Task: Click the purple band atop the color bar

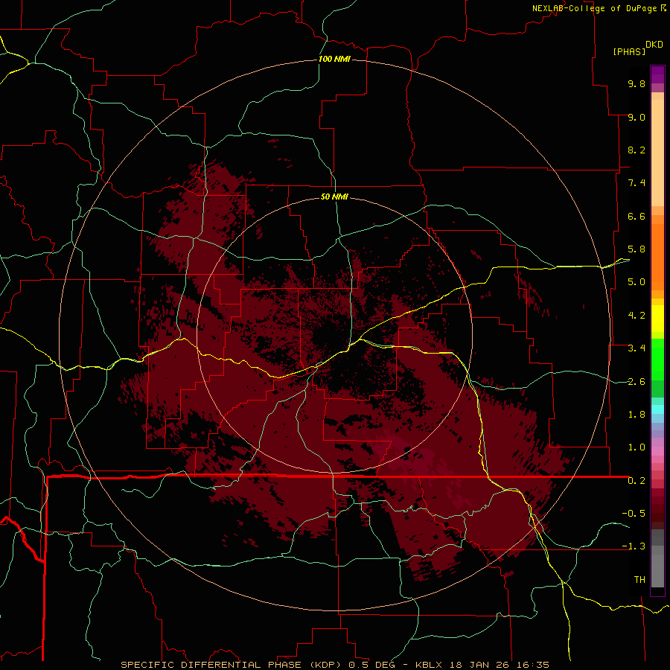Action: [657, 74]
